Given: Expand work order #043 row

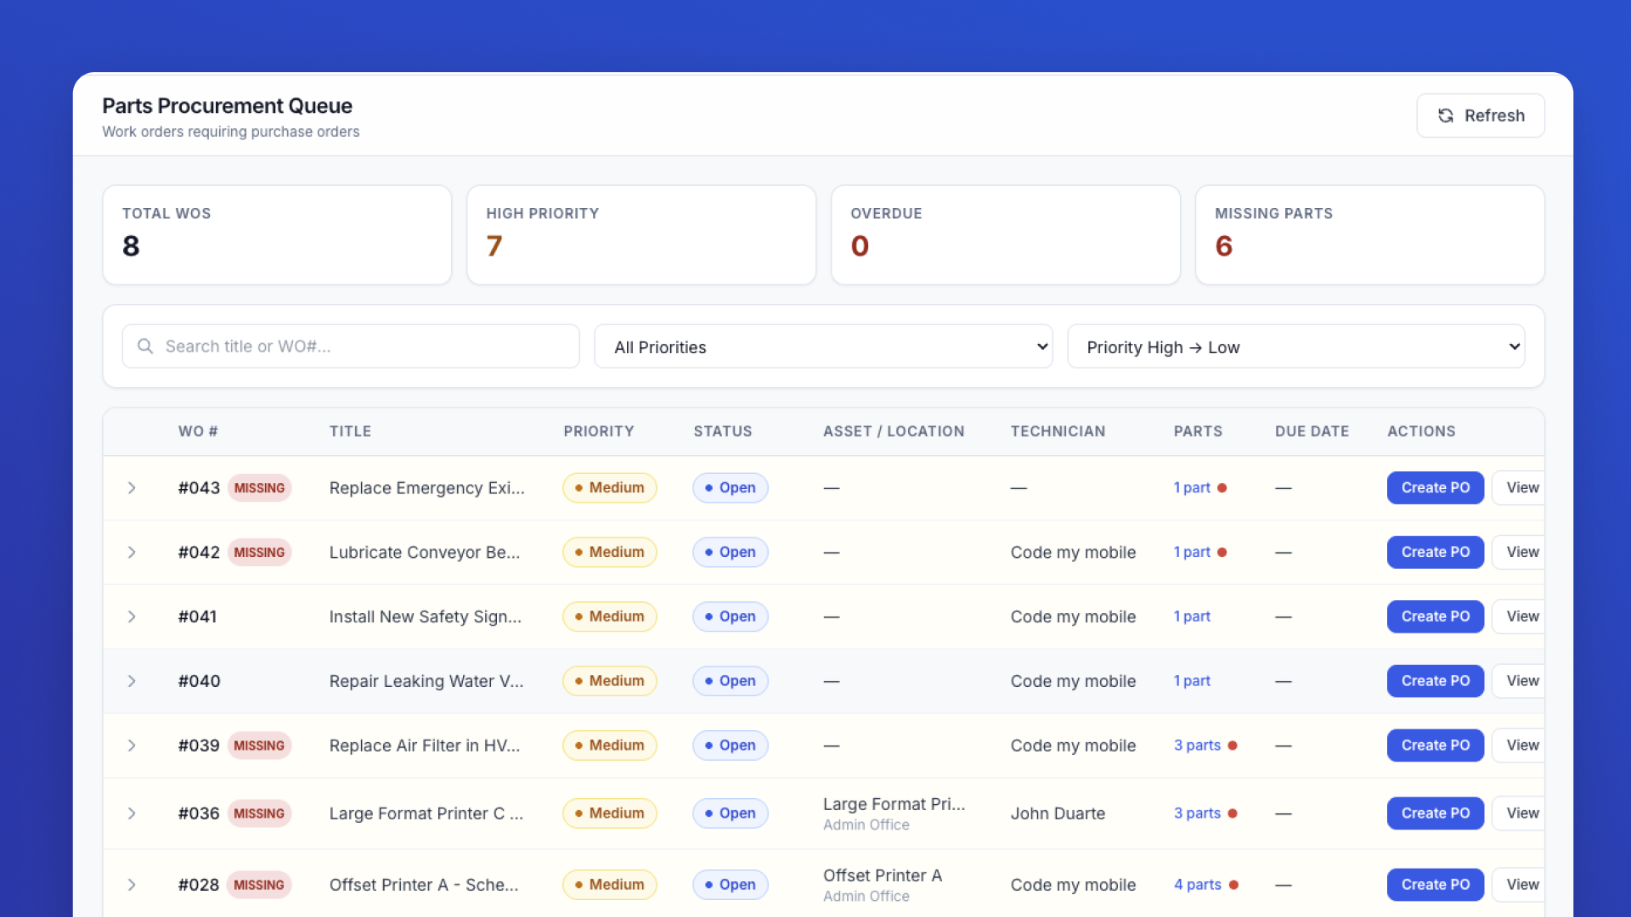Looking at the screenshot, I should click(132, 488).
